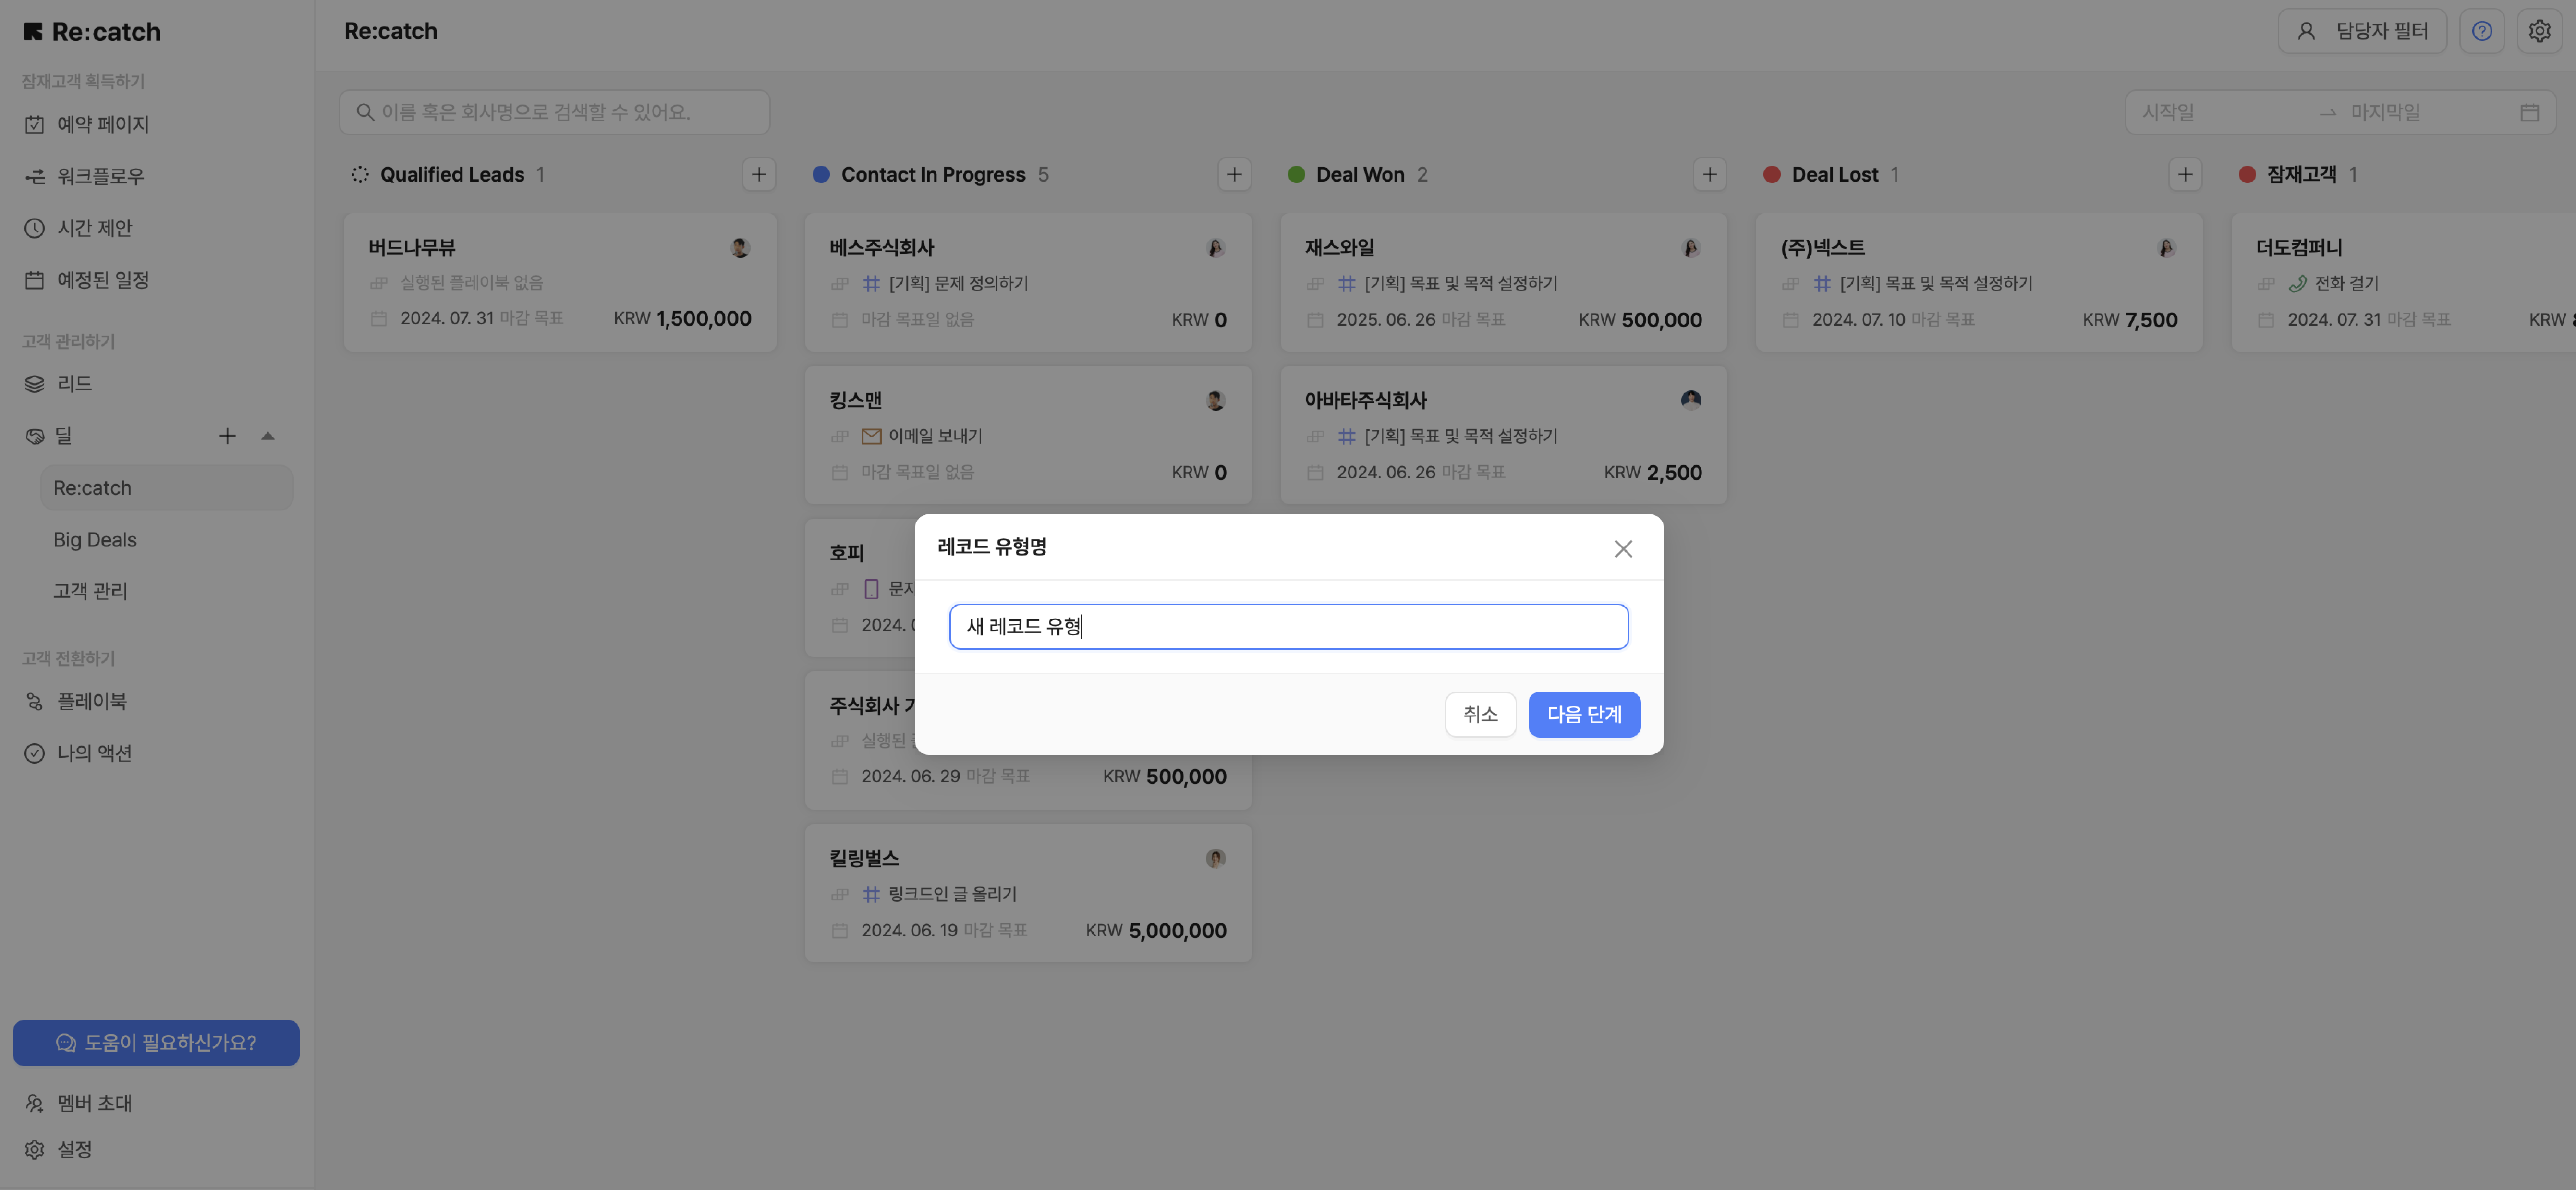This screenshot has width=2576, height=1190.
Task: Click the Deal Lost red status dot
Action: tap(1771, 175)
